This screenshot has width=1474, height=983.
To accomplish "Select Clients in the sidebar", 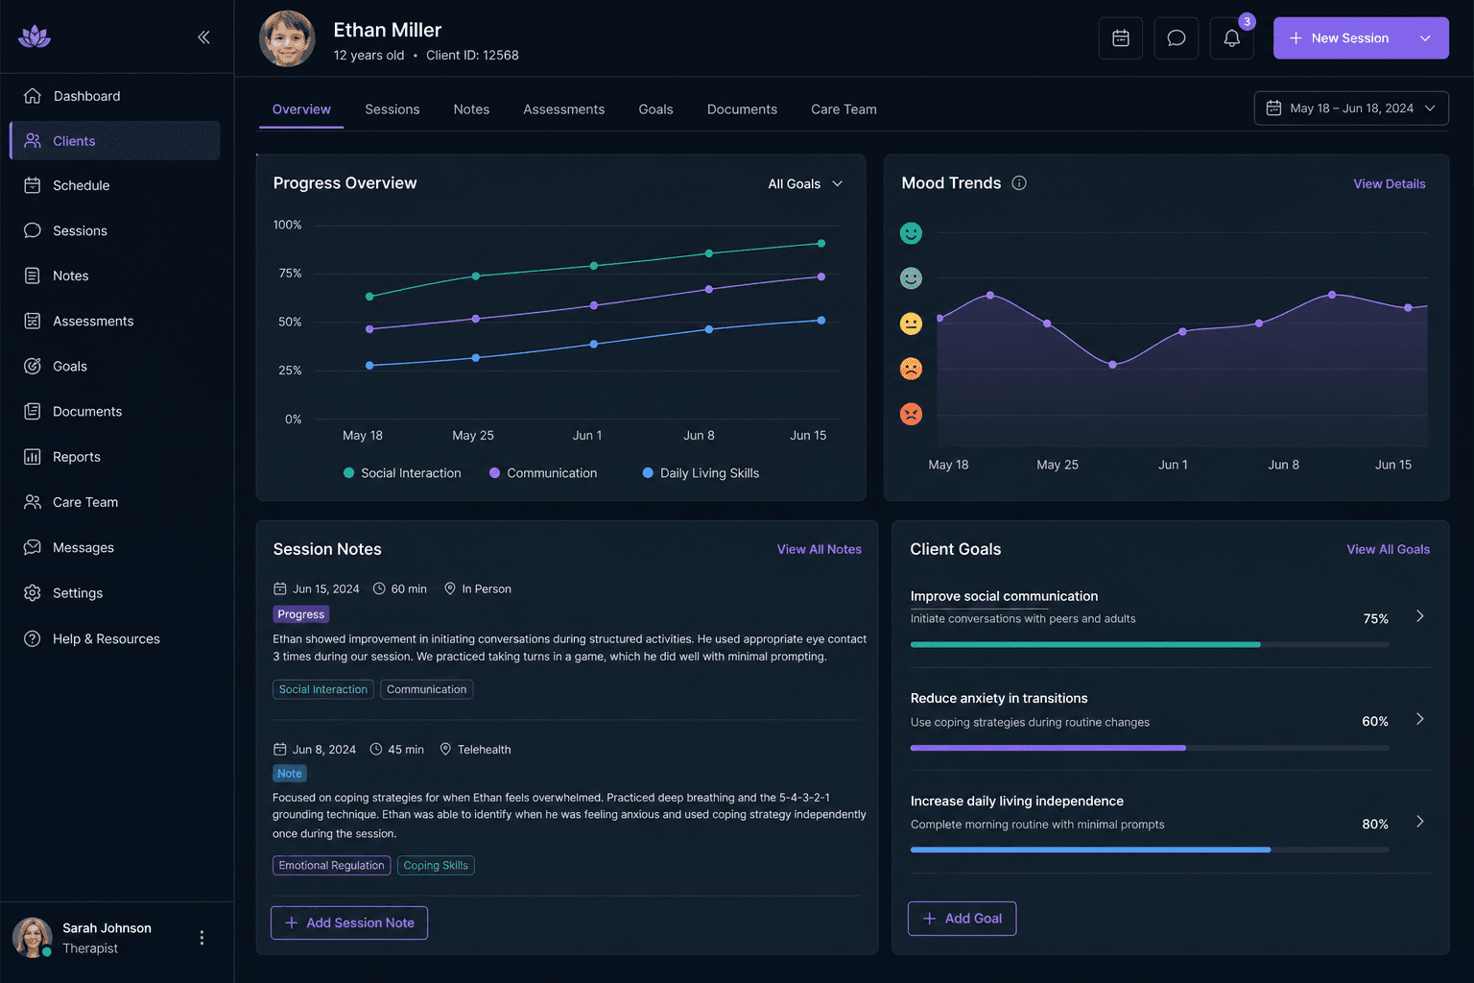I will [x=115, y=140].
